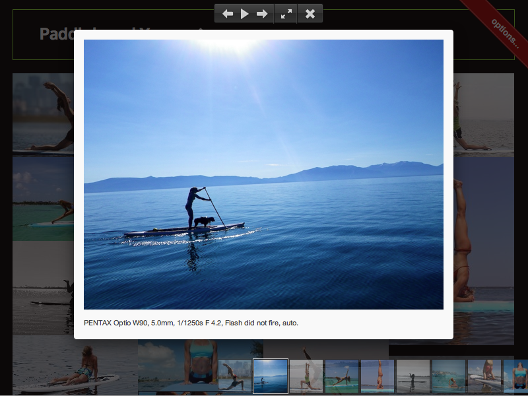Select the teal sports bra thumbnail at filmstrip end
Screen dimensions: 528x396
[516, 376]
